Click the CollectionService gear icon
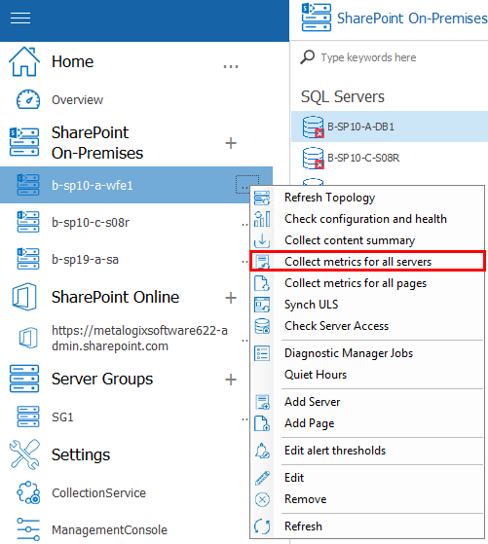The image size is (488, 544). click(28, 492)
